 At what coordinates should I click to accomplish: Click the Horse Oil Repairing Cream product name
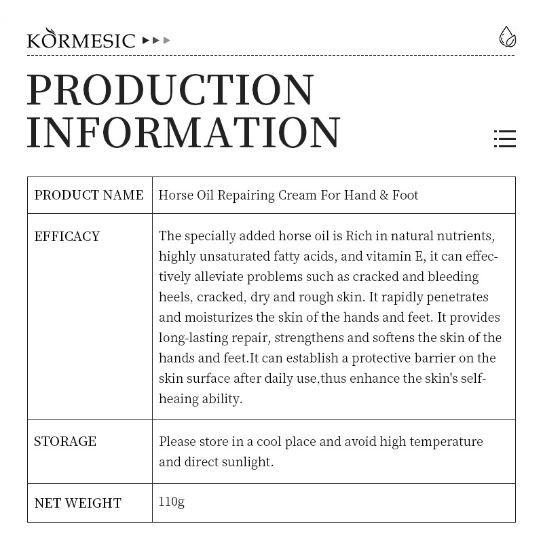(x=288, y=195)
